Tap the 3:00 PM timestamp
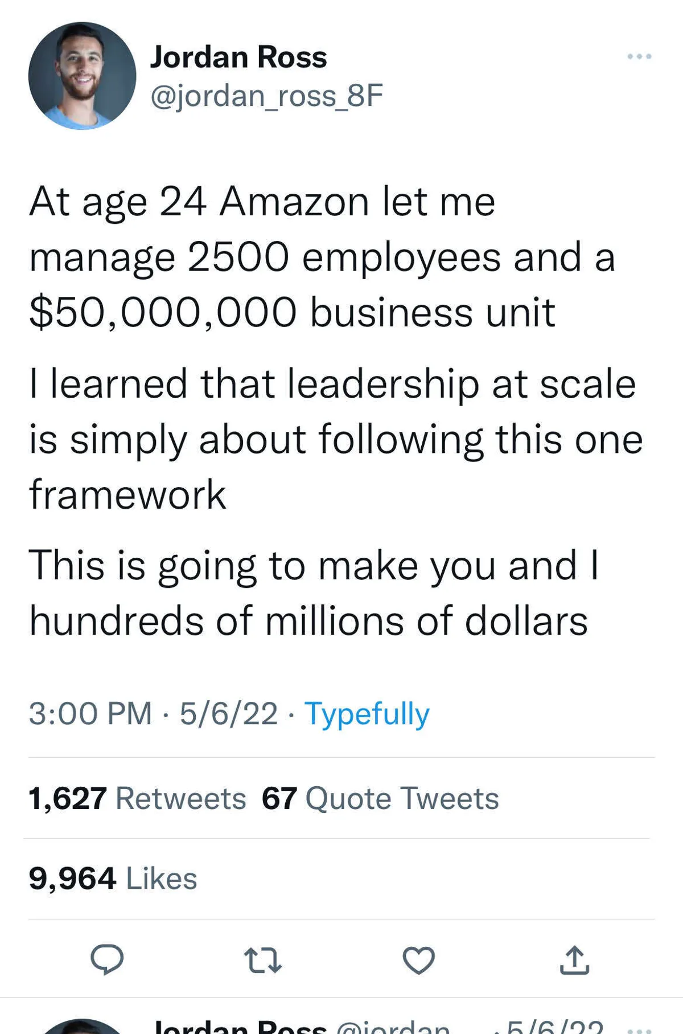Screen dimensions: 683x1034 (x=90, y=713)
